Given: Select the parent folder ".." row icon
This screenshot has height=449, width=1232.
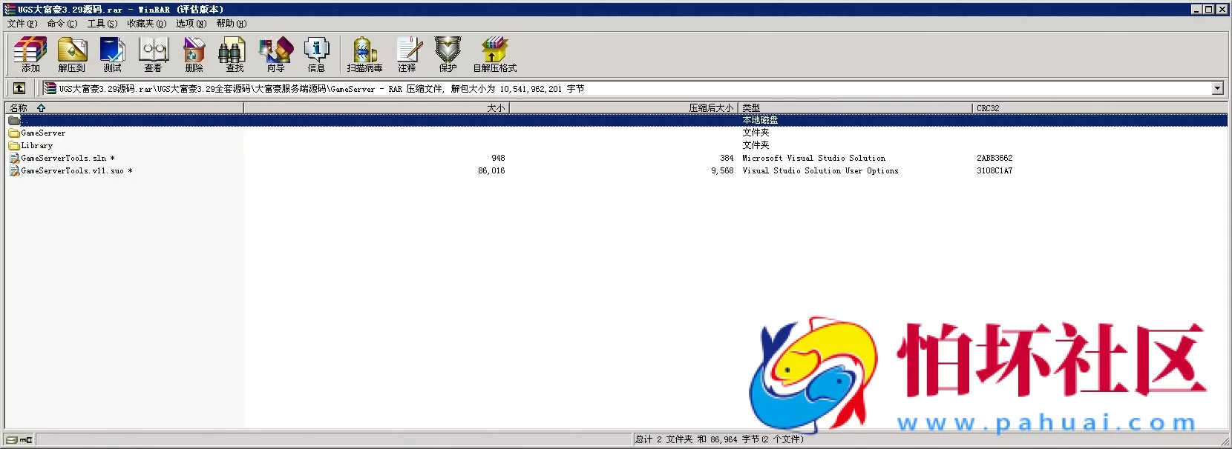Looking at the screenshot, I should coord(14,120).
